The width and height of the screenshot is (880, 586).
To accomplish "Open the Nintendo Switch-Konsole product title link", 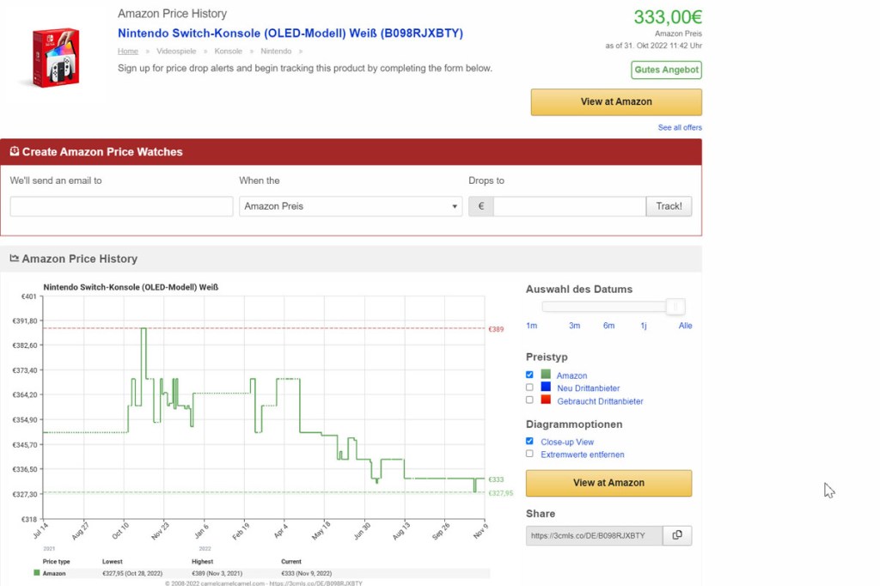I will (290, 34).
